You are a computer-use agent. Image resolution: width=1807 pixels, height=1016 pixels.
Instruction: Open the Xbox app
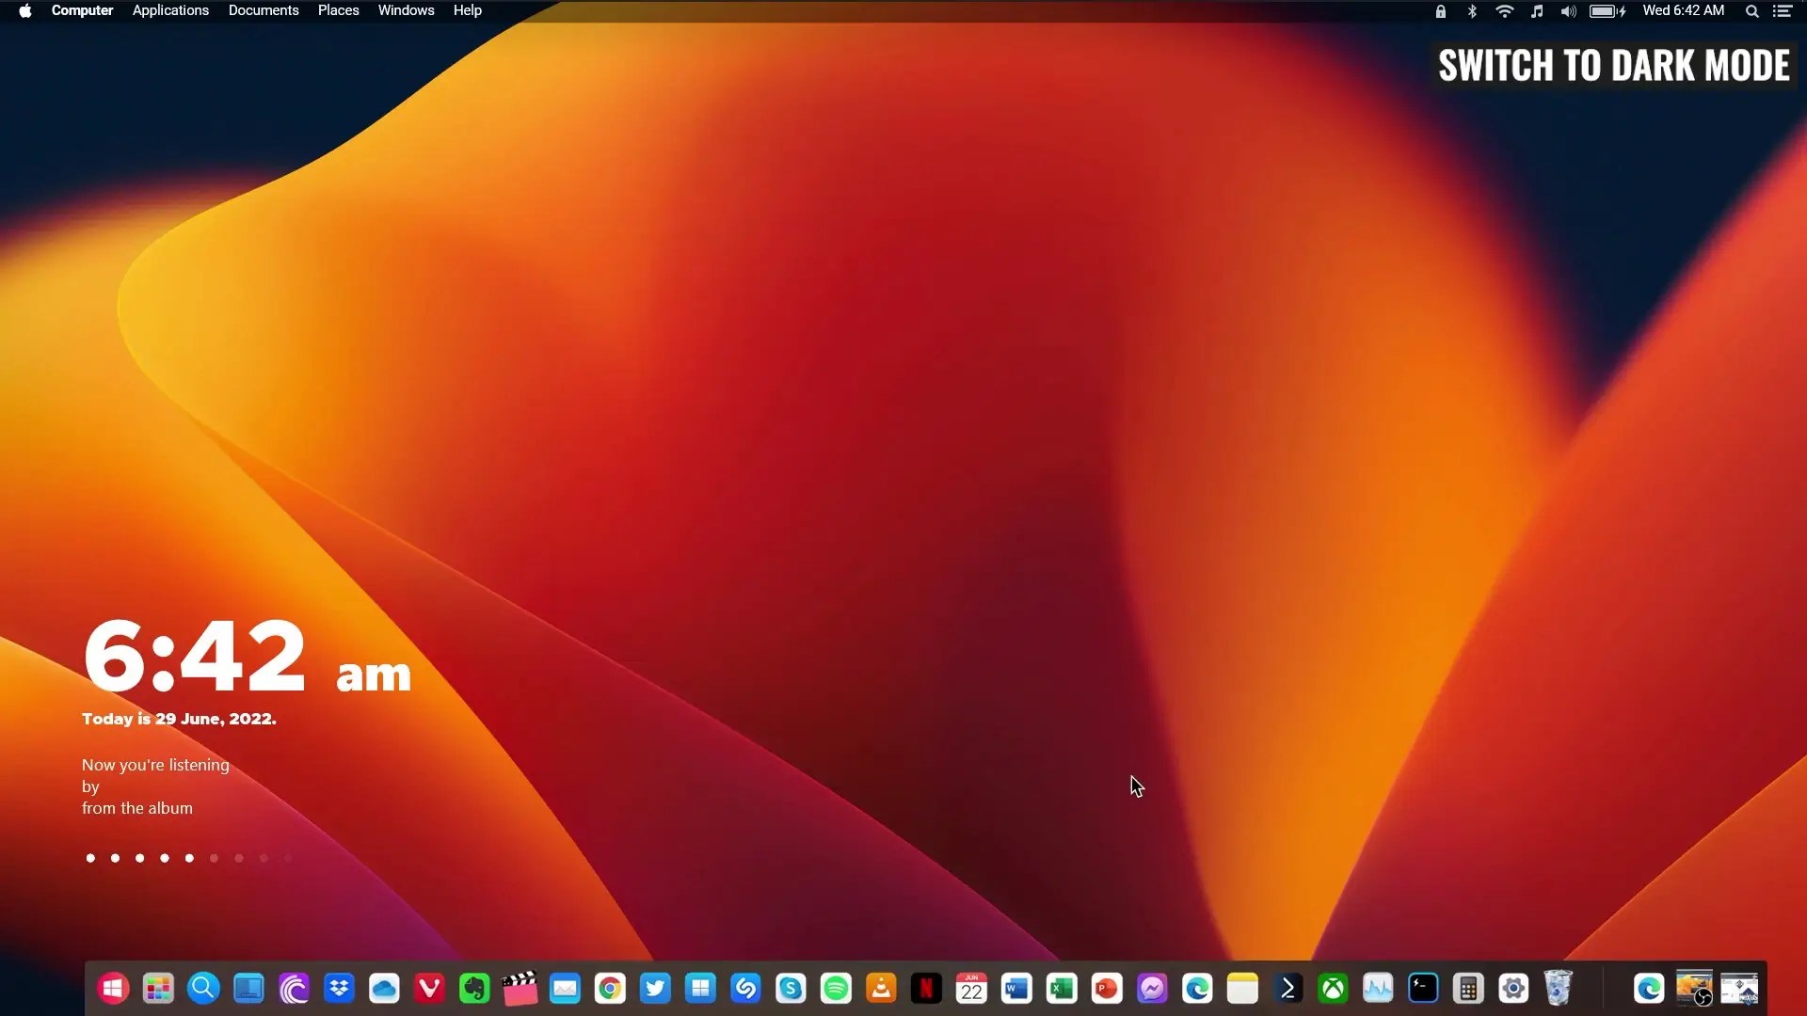point(1333,988)
